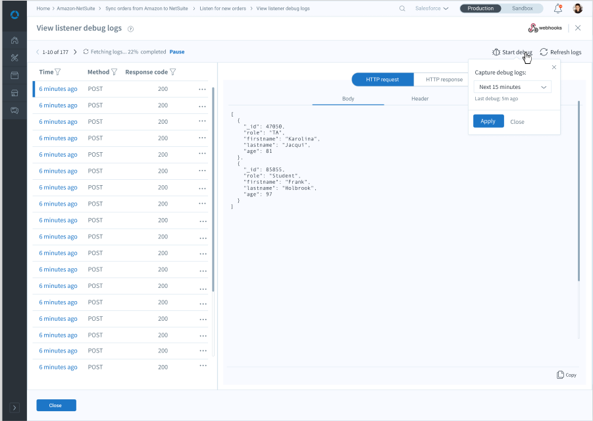Switch to the Header tab
The image size is (593, 421).
click(420, 99)
